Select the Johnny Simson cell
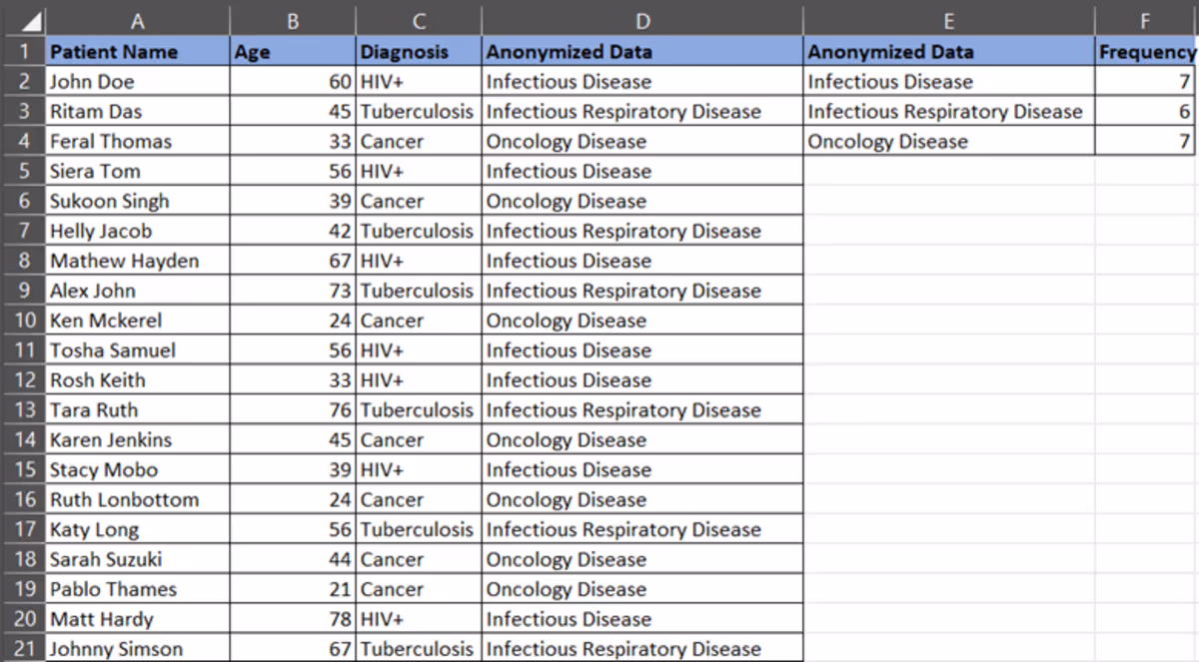This screenshot has height=662, width=1199. pos(138,649)
